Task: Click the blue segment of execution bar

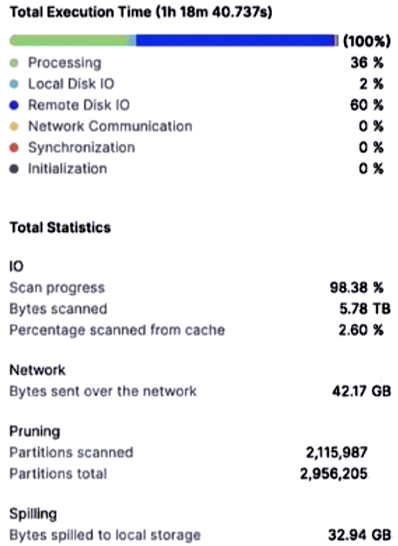Action: coord(235,40)
